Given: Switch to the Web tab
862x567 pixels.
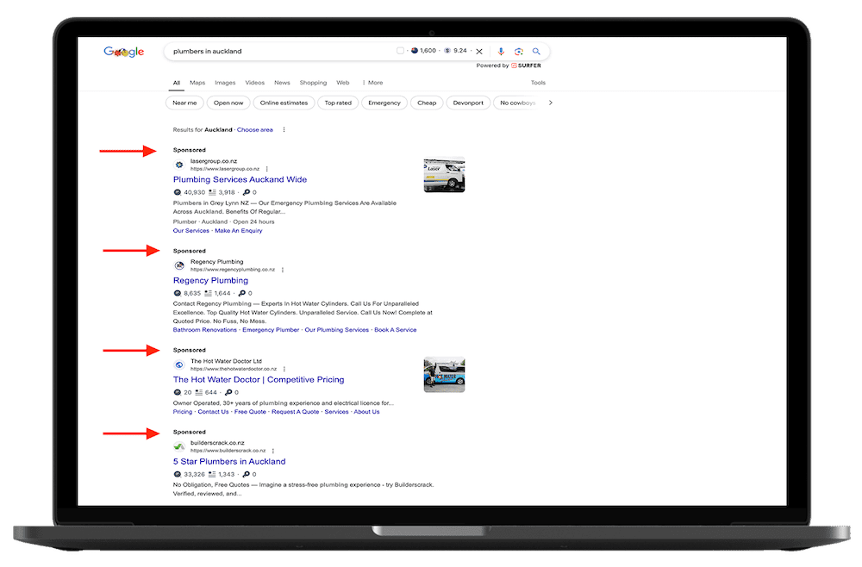Looking at the screenshot, I should [342, 83].
